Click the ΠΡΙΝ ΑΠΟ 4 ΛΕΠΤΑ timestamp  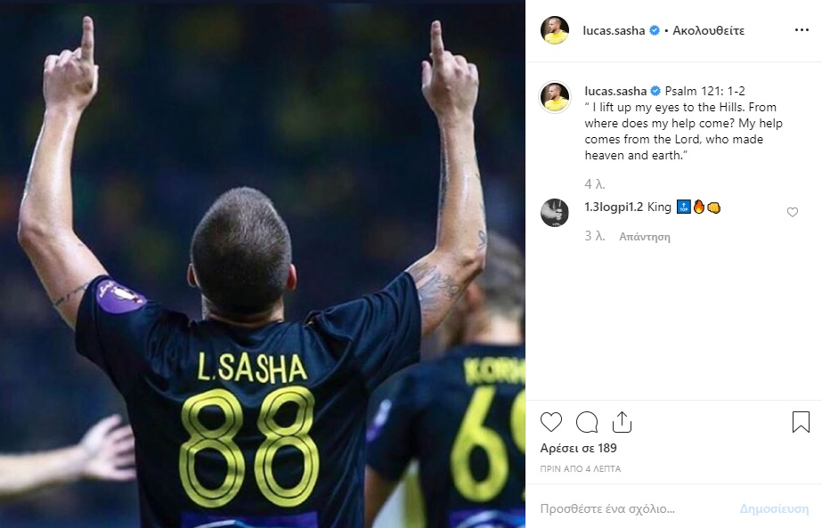(581, 468)
